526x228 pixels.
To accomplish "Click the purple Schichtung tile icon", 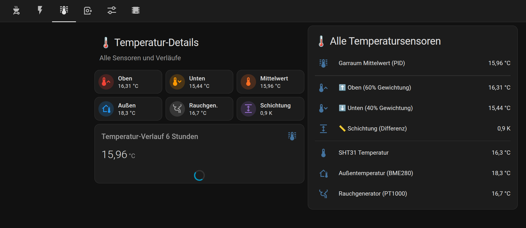I will (x=248, y=109).
